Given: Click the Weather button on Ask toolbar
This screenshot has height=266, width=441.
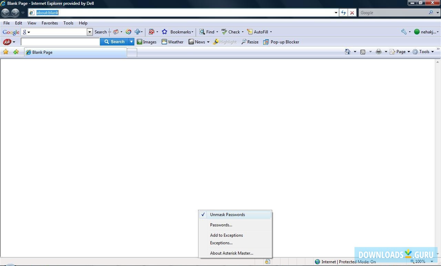Looking at the screenshot, I should click(x=172, y=42).
